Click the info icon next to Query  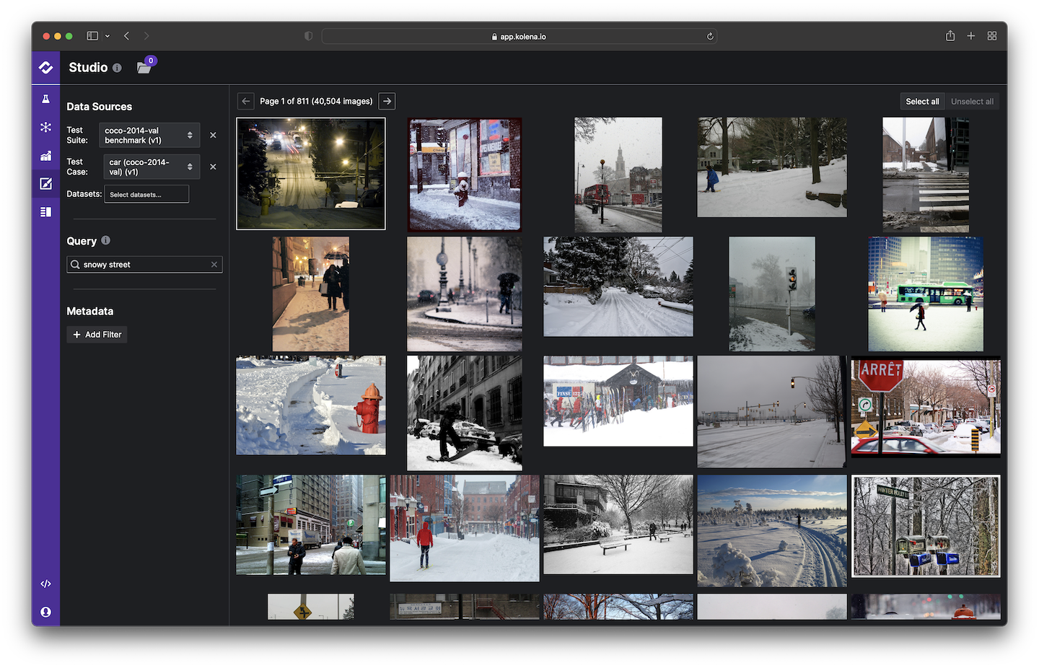pyautogui.click(x=106, y=240)
